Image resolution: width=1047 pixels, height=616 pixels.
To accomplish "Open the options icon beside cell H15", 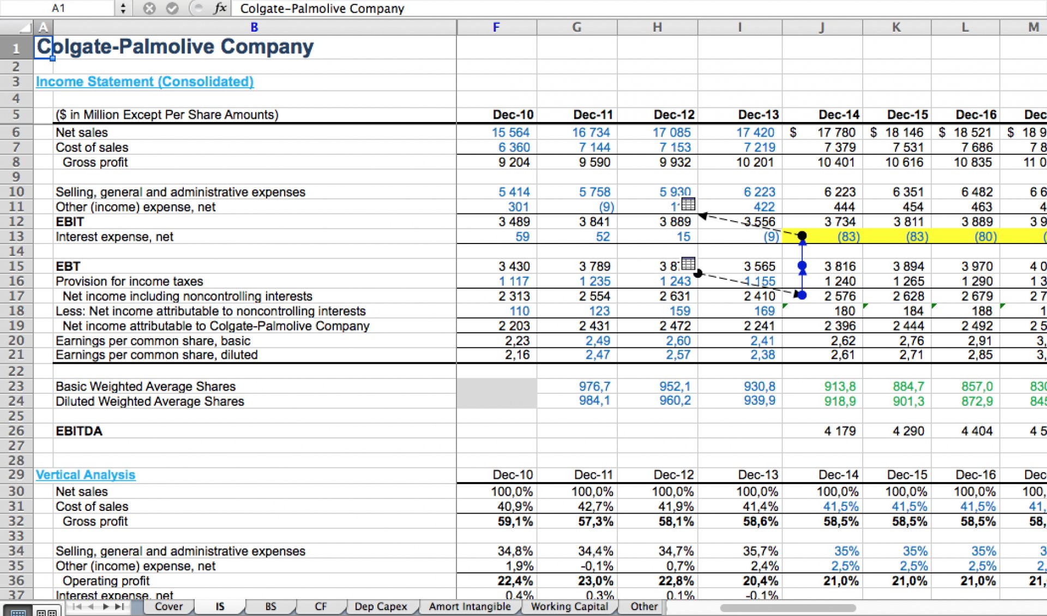I will coord(689,264).
